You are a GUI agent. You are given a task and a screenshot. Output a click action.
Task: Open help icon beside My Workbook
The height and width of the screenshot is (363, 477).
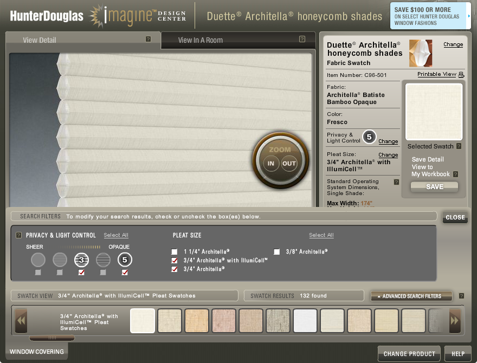point(455,174)
